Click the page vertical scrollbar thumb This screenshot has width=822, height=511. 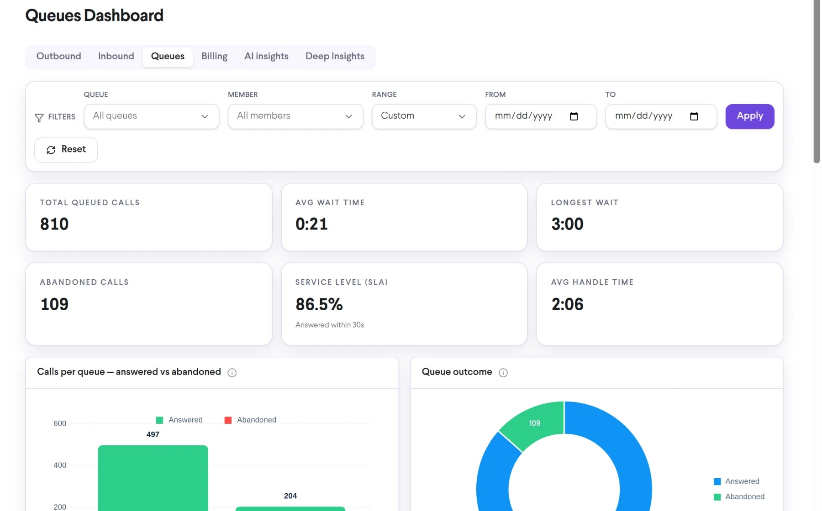817,81
